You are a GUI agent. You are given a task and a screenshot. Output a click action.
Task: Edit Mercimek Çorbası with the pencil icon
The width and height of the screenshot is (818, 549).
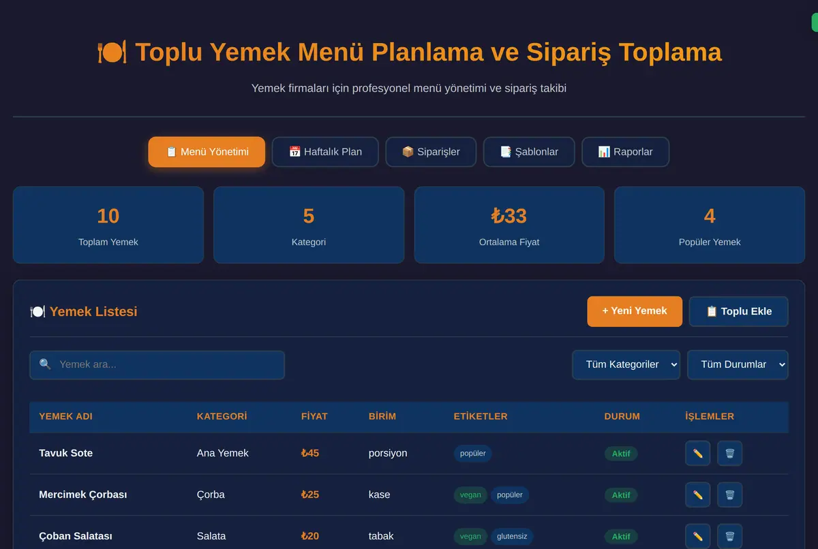coord(697,495)
